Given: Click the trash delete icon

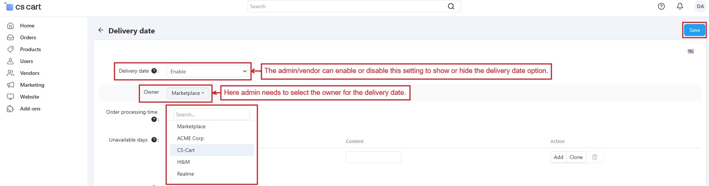Looking at the screenshot, I should point(595,157).
